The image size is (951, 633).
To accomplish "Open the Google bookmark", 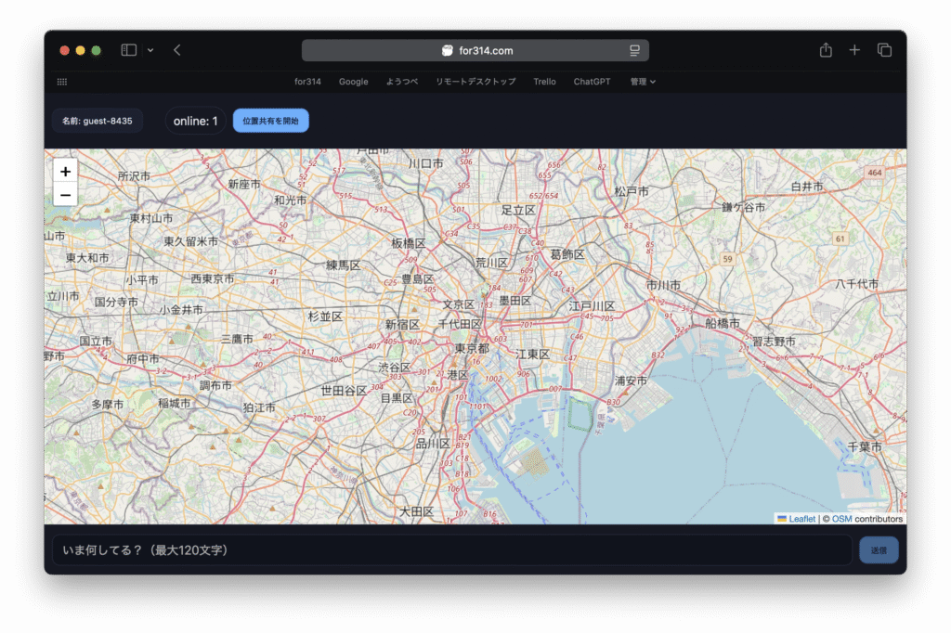I will coord(354,82).
